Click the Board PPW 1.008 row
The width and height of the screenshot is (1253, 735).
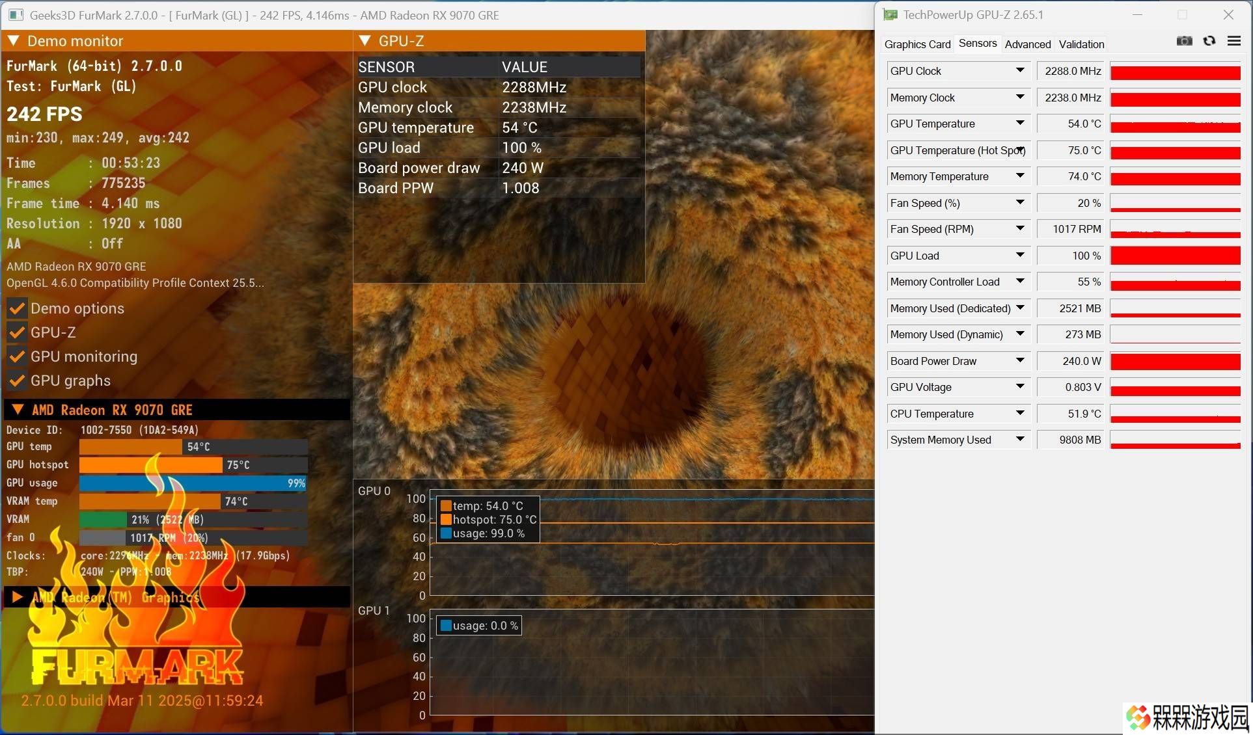click(499, 188)
